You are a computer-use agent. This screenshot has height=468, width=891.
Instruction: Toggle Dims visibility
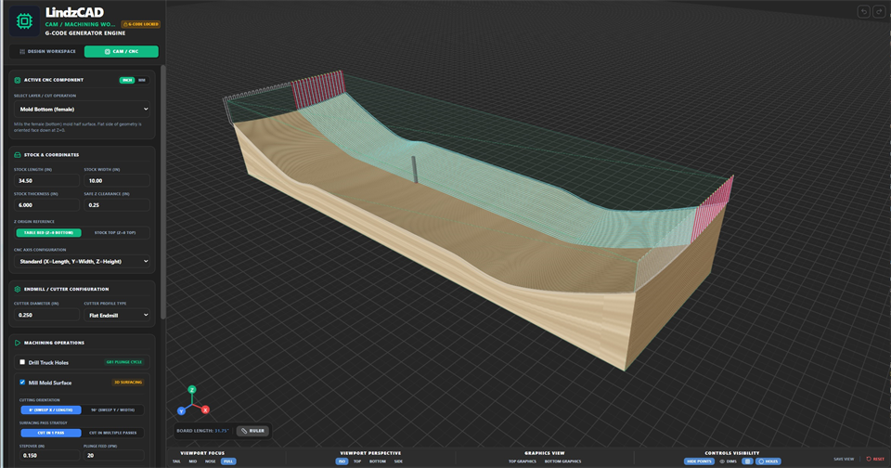point(728,461)
